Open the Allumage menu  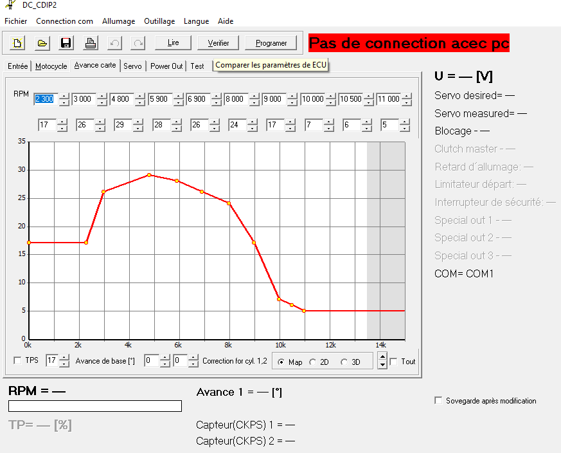[118, 21]
